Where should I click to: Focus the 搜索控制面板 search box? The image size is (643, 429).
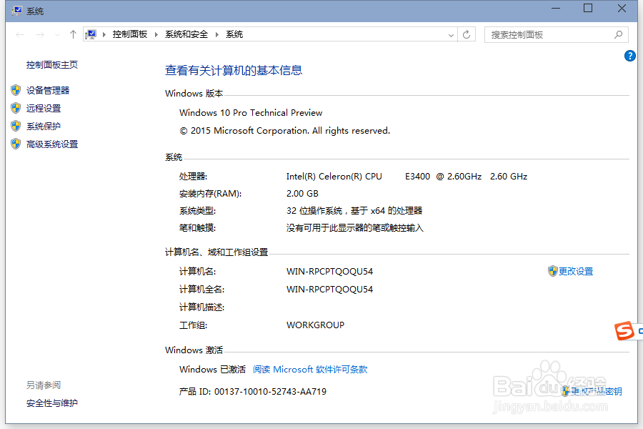click(x=556, y=35)
